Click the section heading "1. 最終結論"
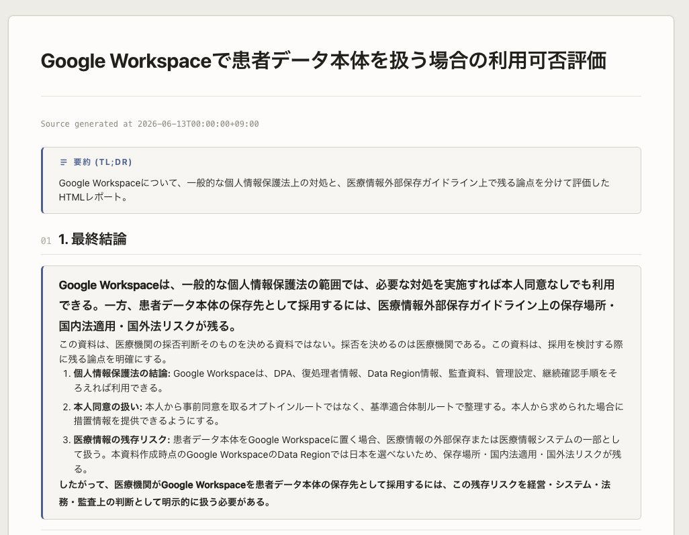The width and height of the screenshot is (689, 535). 92,239
